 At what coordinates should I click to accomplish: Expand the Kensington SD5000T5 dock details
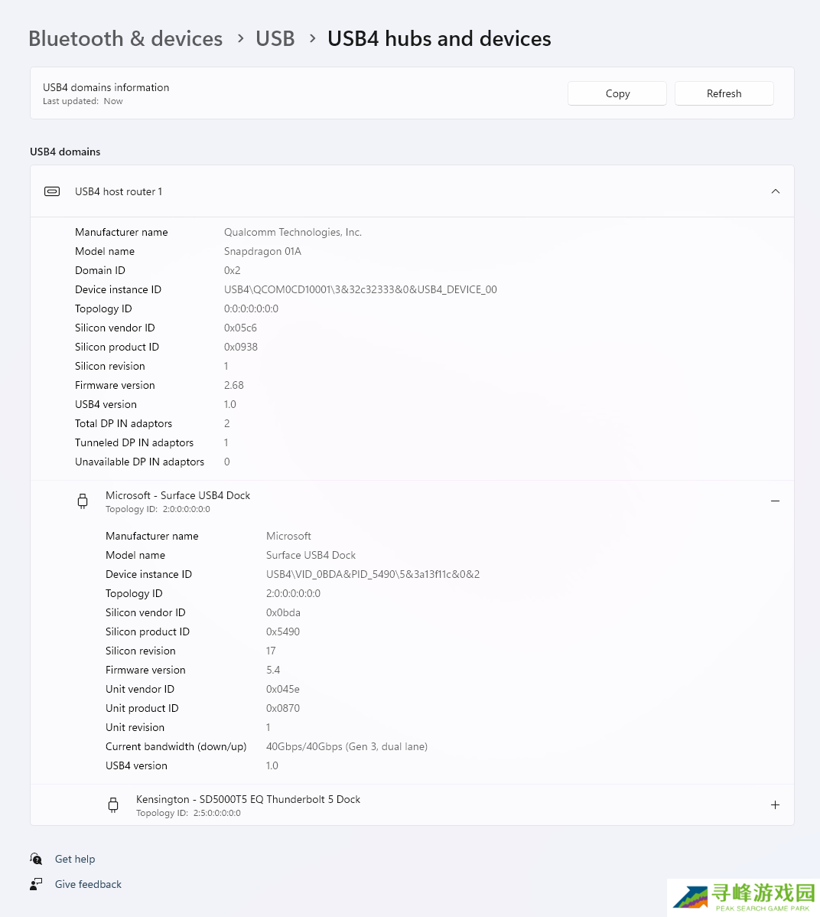click(775, 805)
